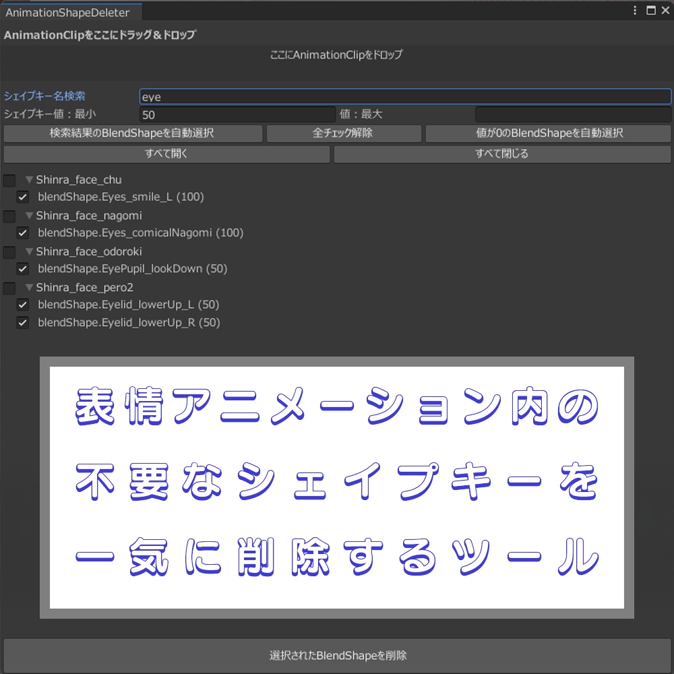This screenshot has width=674, height=674.
Task: Uncheck blendShape.Eyes_smile_L (100)
Action: [23, 197]
